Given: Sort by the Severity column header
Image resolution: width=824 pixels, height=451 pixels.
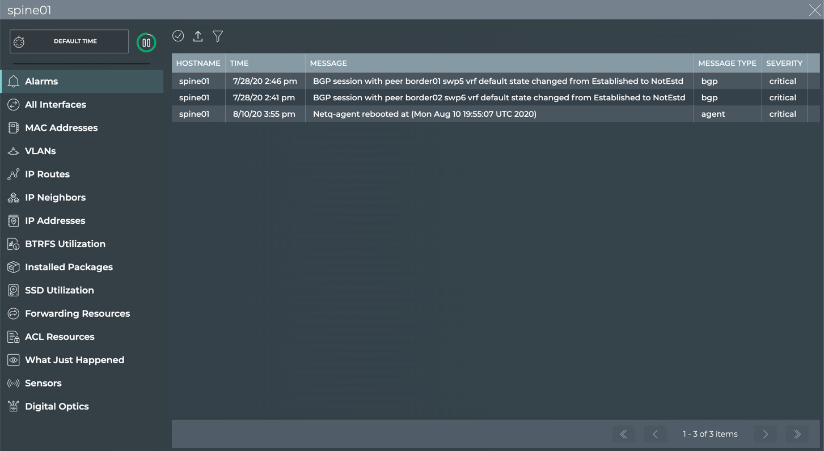Looking at the screenshot, I should click(x=784, y=63).
